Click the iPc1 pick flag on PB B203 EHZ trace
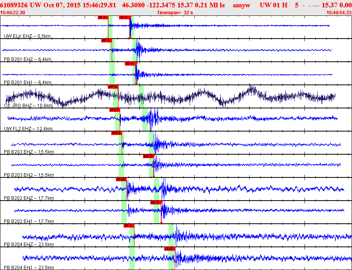The image size is (352, 270). point(117,133)
